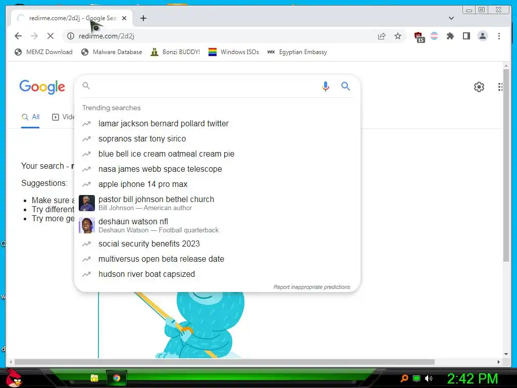Screen dimensions: 517x388
Task: Choose suggestion apple iphone 14 pro max
Action: (143, 184)
